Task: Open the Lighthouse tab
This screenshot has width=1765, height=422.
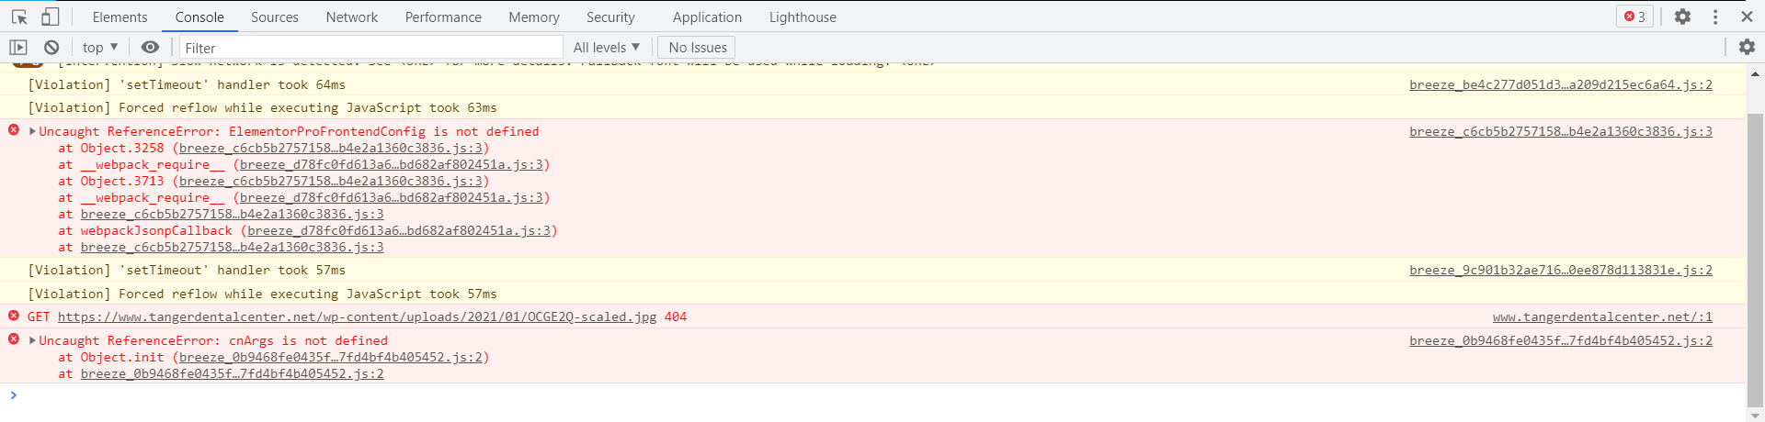Action: 803,17
